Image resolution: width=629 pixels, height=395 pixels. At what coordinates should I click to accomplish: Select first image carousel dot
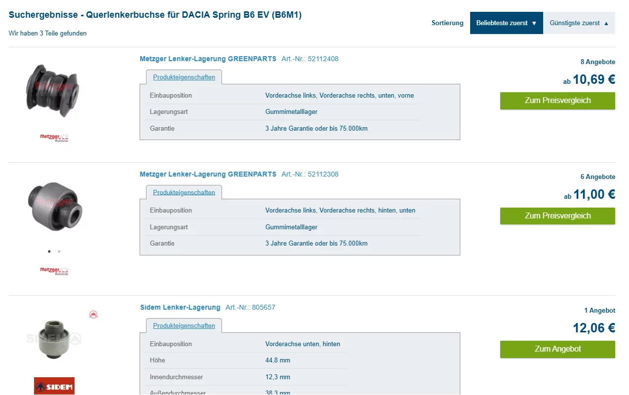pos(49,251)
